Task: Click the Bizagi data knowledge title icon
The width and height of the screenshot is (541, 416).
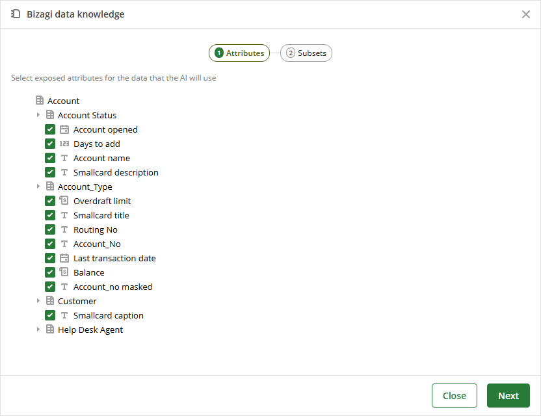Action: click(16, 14)
